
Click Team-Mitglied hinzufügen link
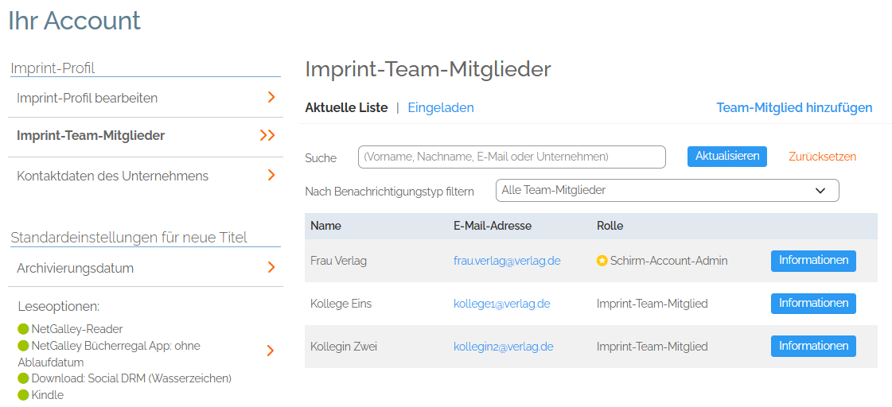click(794, 107)
